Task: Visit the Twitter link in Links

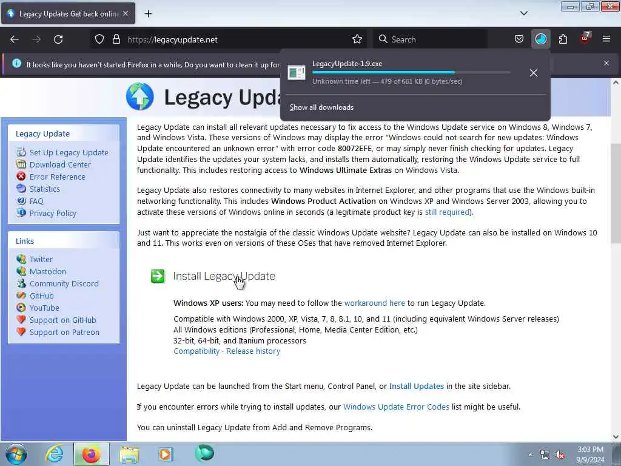Action: click(x=41, y=259)
